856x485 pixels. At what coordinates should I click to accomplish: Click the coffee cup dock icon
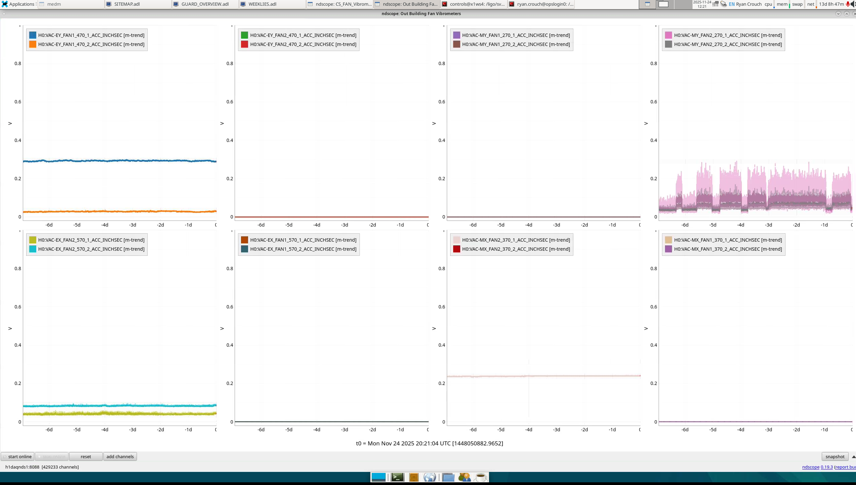coord(481,477)
